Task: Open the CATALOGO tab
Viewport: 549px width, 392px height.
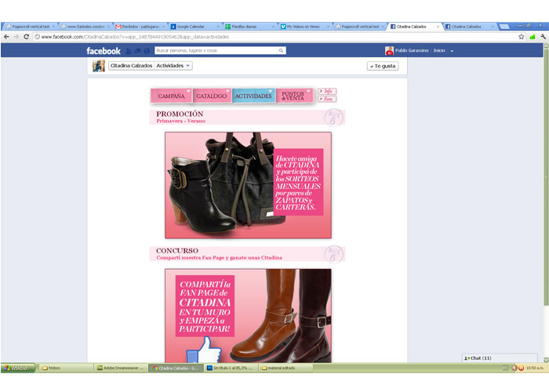Action: pyautogui.click(x=212, y=96)
